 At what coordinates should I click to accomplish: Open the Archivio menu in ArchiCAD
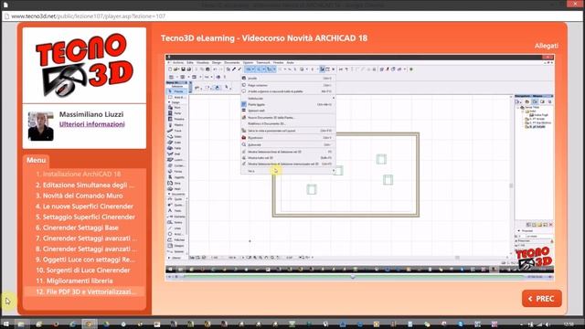178,62
